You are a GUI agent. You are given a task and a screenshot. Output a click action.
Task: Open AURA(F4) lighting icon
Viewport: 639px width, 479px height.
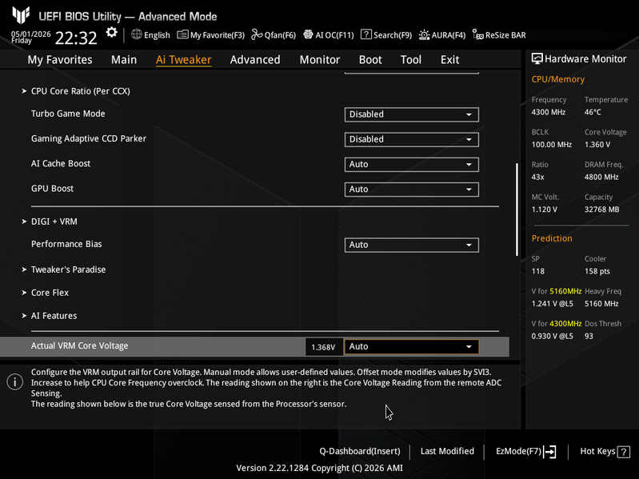pos(424,35)
